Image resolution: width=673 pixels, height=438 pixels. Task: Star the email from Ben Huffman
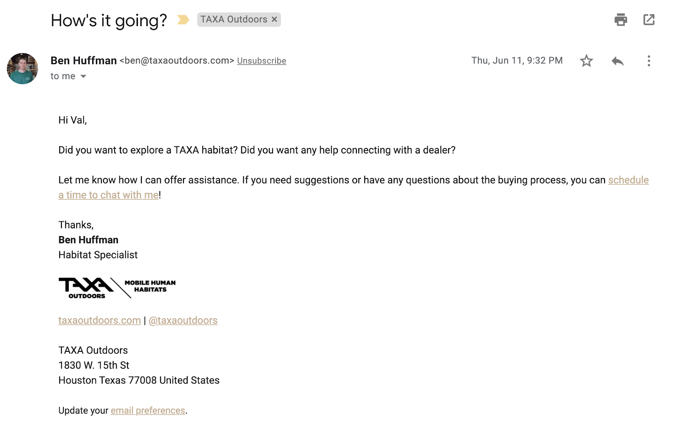[586, 61]
